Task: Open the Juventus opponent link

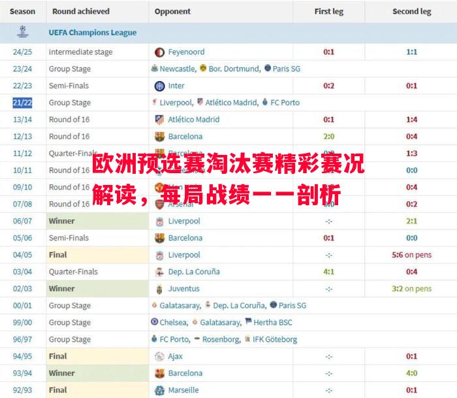Action: point(183,289)
